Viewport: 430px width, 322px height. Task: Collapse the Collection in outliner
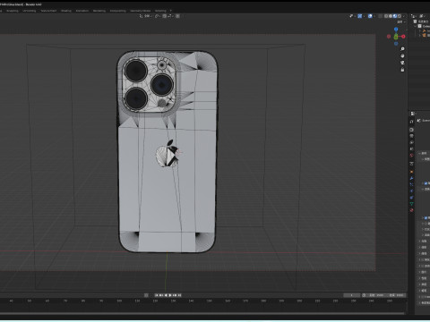tap(415, 26)
